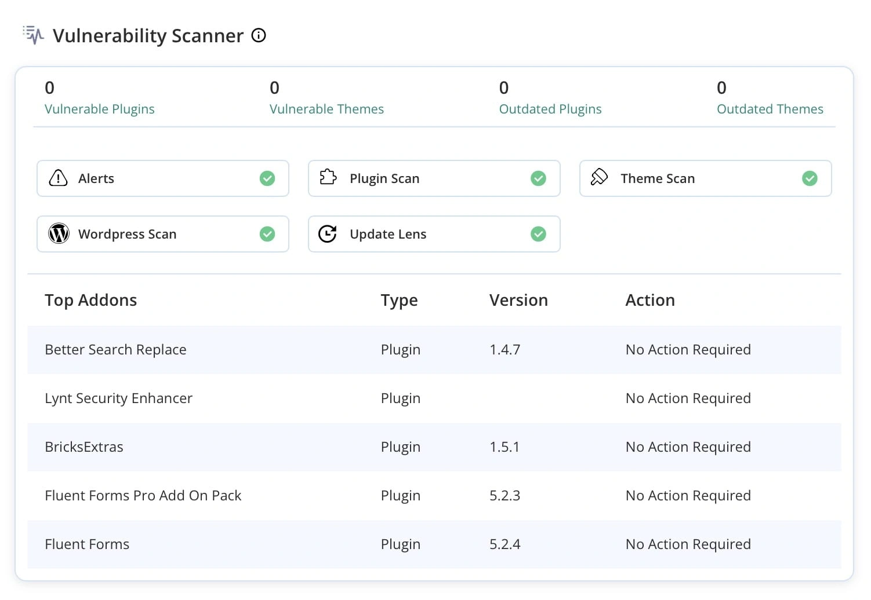Select Fluent Forms Pro Add On Pack

point(143,496)
